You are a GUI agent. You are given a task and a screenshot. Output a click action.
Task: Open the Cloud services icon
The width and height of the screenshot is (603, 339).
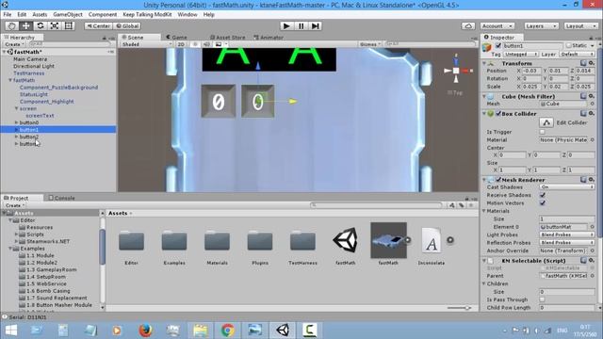468,25
